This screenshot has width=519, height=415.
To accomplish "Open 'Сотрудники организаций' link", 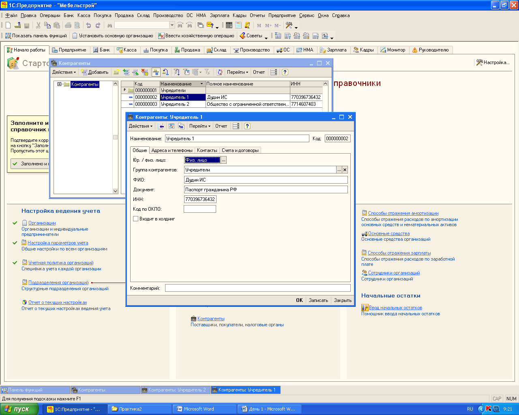I will [394, 273].
